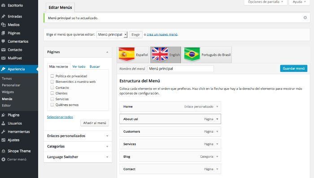Select the Buscar tab
The height and width of the screenshot is (178, 314).
pos(95,67)
